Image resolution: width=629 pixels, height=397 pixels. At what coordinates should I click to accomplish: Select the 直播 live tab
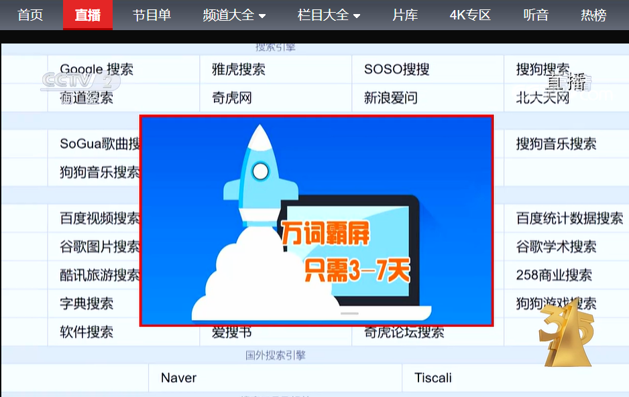pos(87,15)
